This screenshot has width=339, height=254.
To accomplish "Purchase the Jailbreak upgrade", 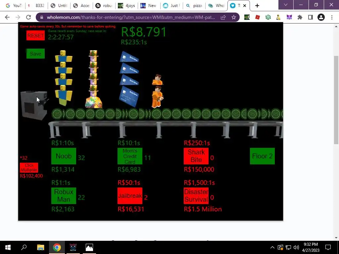I will (x=130, y=196).
